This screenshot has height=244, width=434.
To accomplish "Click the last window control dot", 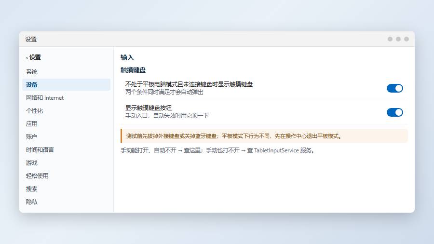I will (407, 39).
